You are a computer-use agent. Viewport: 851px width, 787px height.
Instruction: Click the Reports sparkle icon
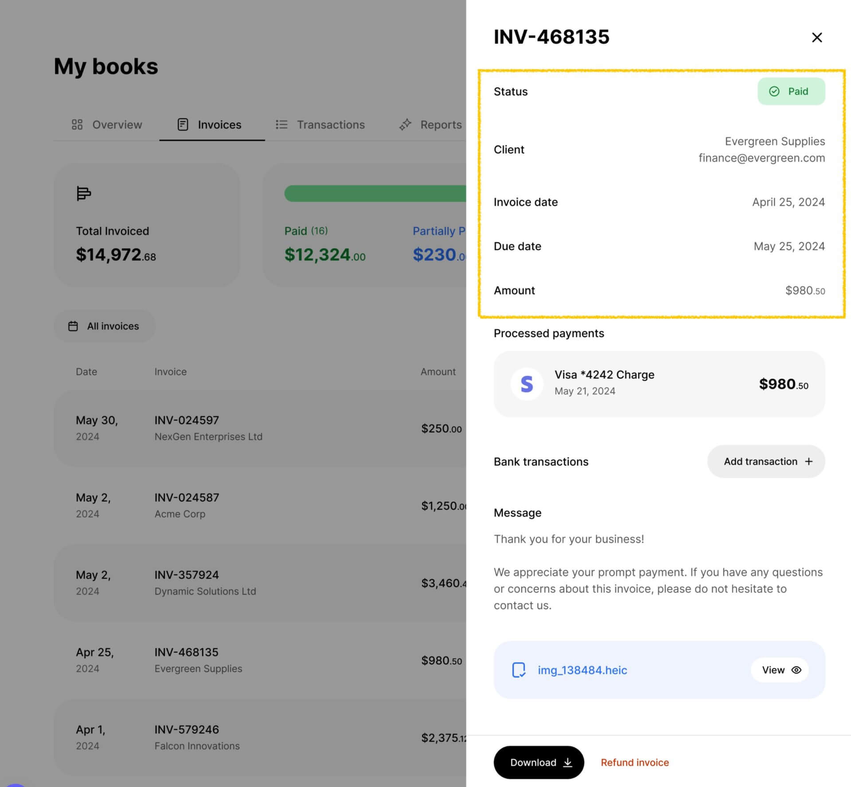405,125
